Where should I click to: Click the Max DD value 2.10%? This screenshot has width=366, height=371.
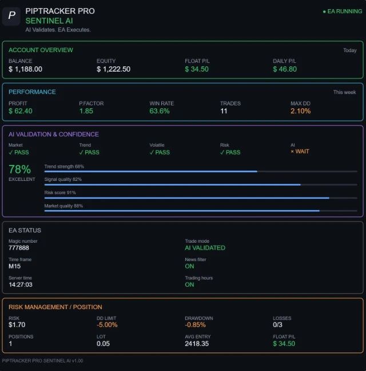pyautogui.click(x=301, y=111)
